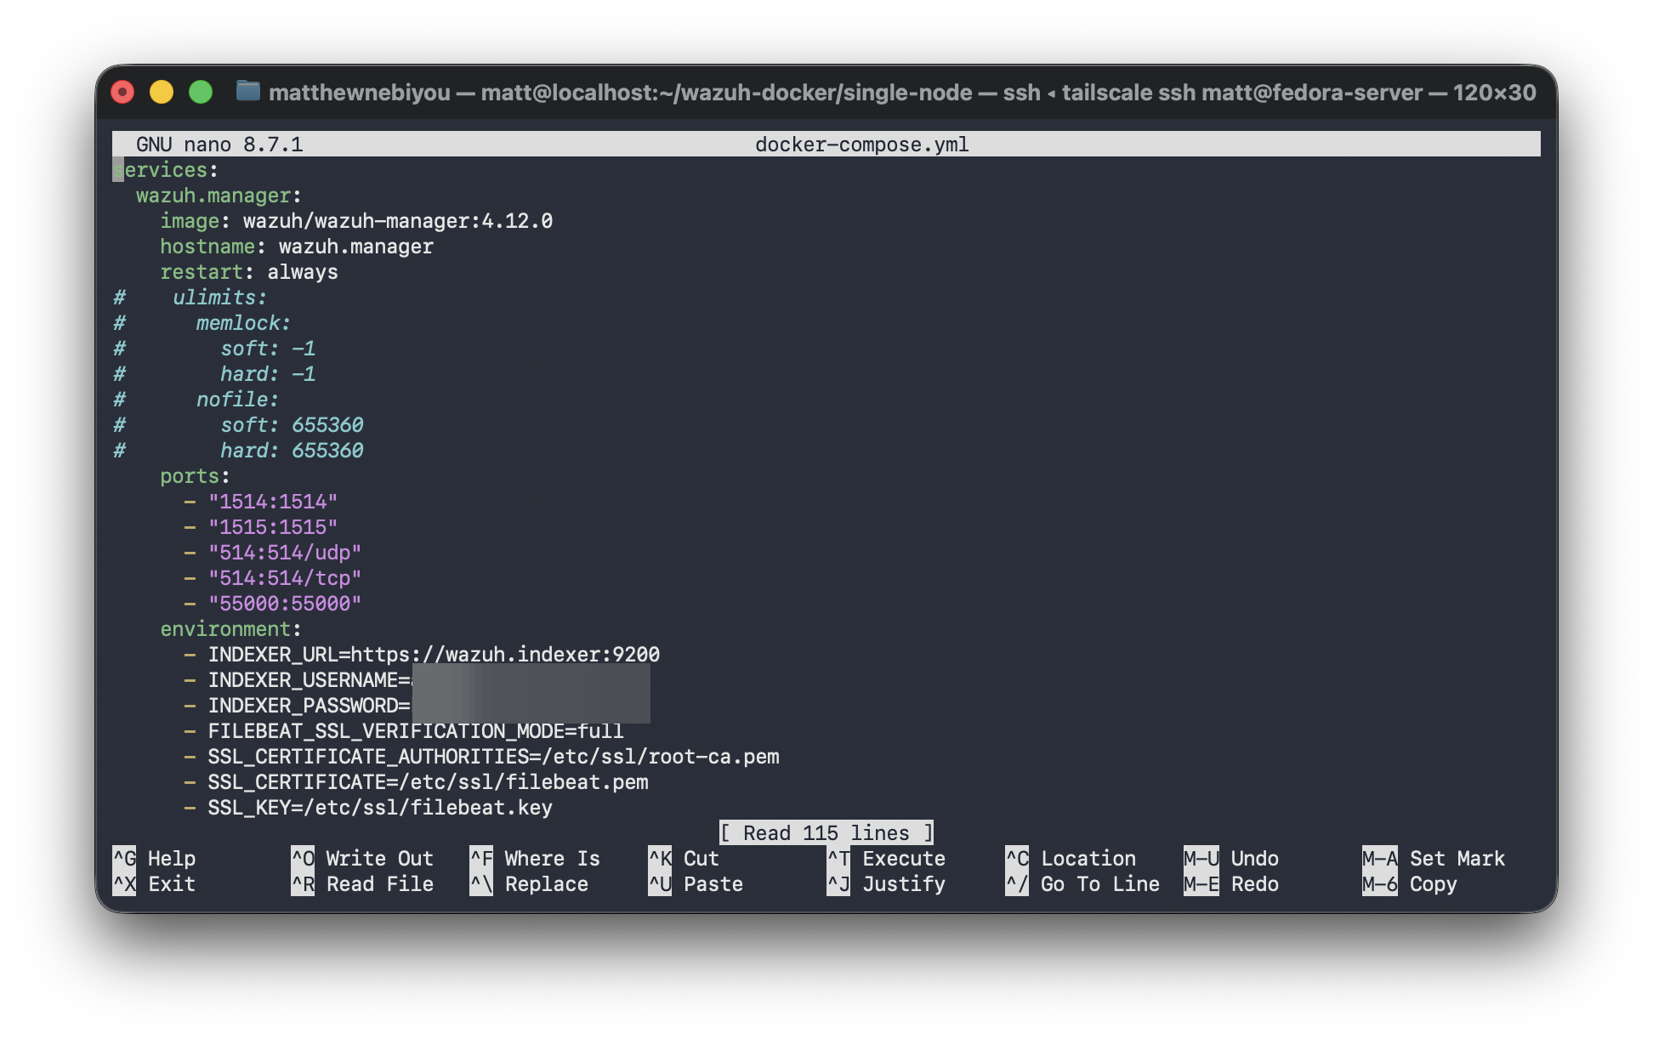Click the GNU nano 8.7.1 version label

pyautogui.click(x=219, y=145)
